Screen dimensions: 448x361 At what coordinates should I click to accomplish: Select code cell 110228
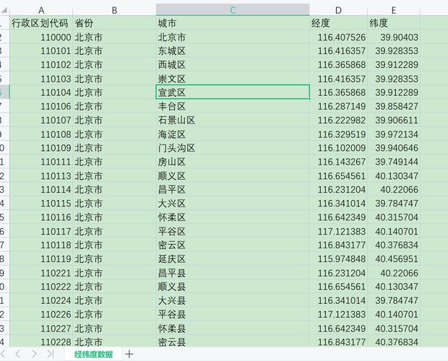[x=41, y=342]
